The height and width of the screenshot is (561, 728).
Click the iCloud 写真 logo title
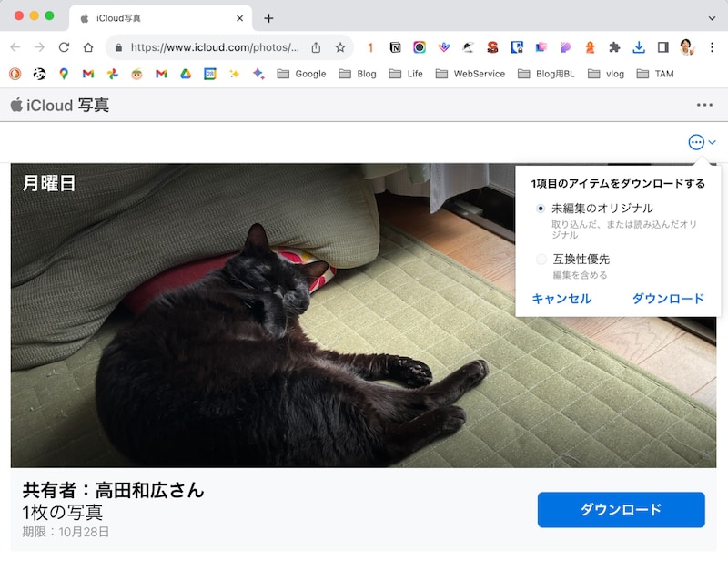coord(60,105)
